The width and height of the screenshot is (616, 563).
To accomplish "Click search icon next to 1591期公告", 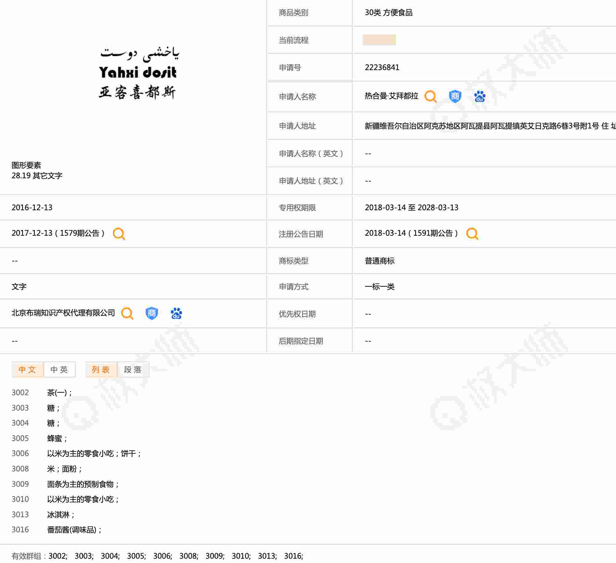I will tap(472, 234).
